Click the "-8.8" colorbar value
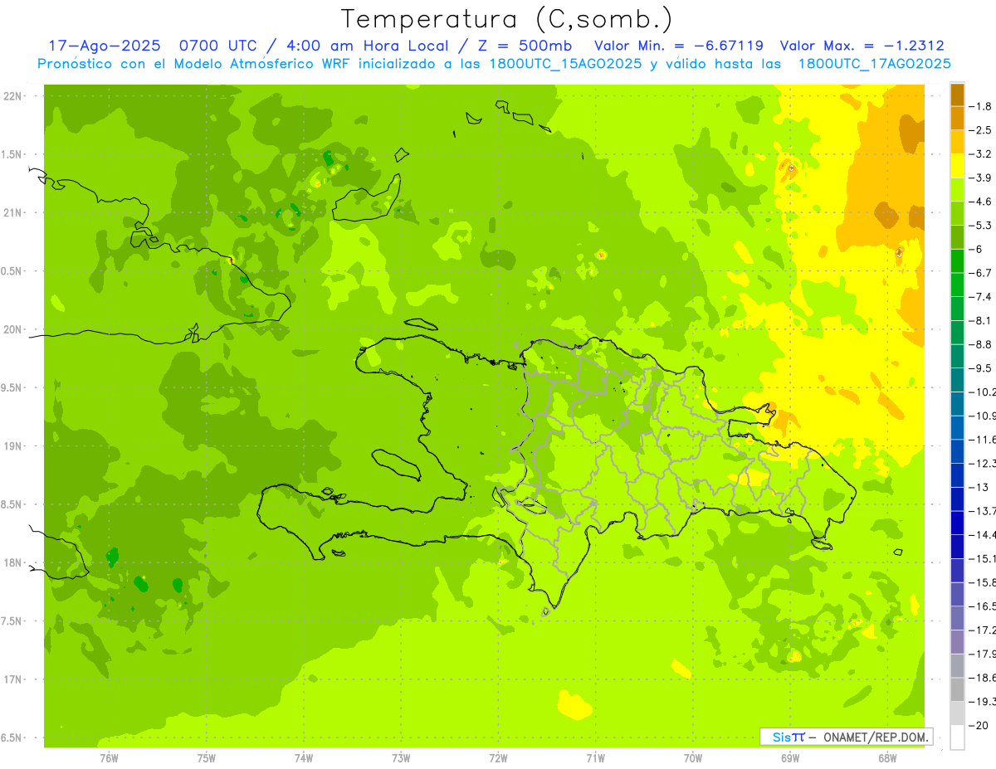 tap(981, 344)
